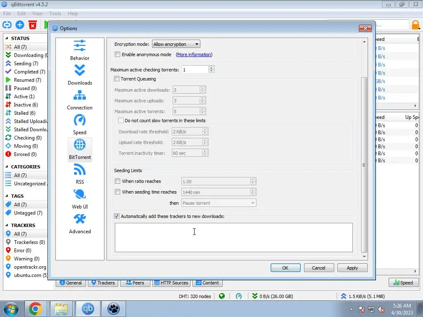Screen dimensions: 423x317
Task: Switch to General tab
Action: pyautogui.click(x=71, y=283)
